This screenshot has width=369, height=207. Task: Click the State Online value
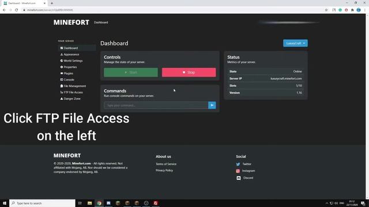tap(298, 71)
